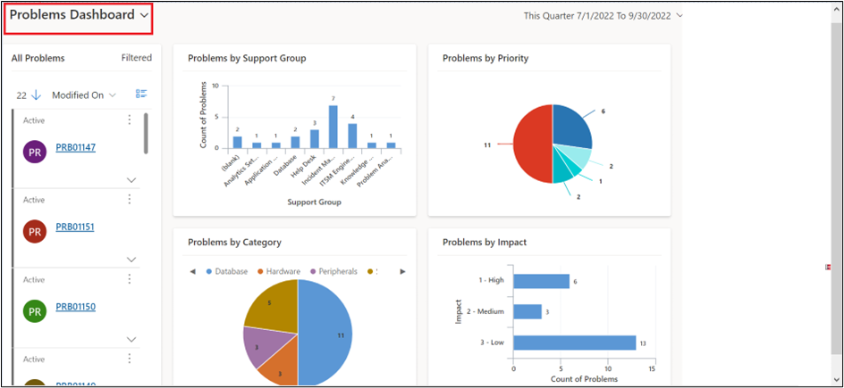Click the blue Database slice with 11 in Category pie
The height and width of the screenshot is (388, 844).
pos(326,334)
